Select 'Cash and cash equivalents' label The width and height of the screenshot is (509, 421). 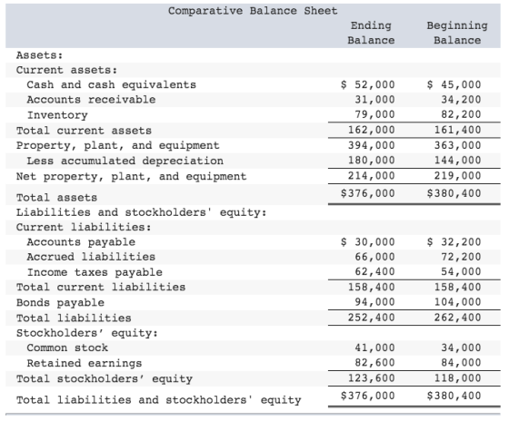coord(111,85)
